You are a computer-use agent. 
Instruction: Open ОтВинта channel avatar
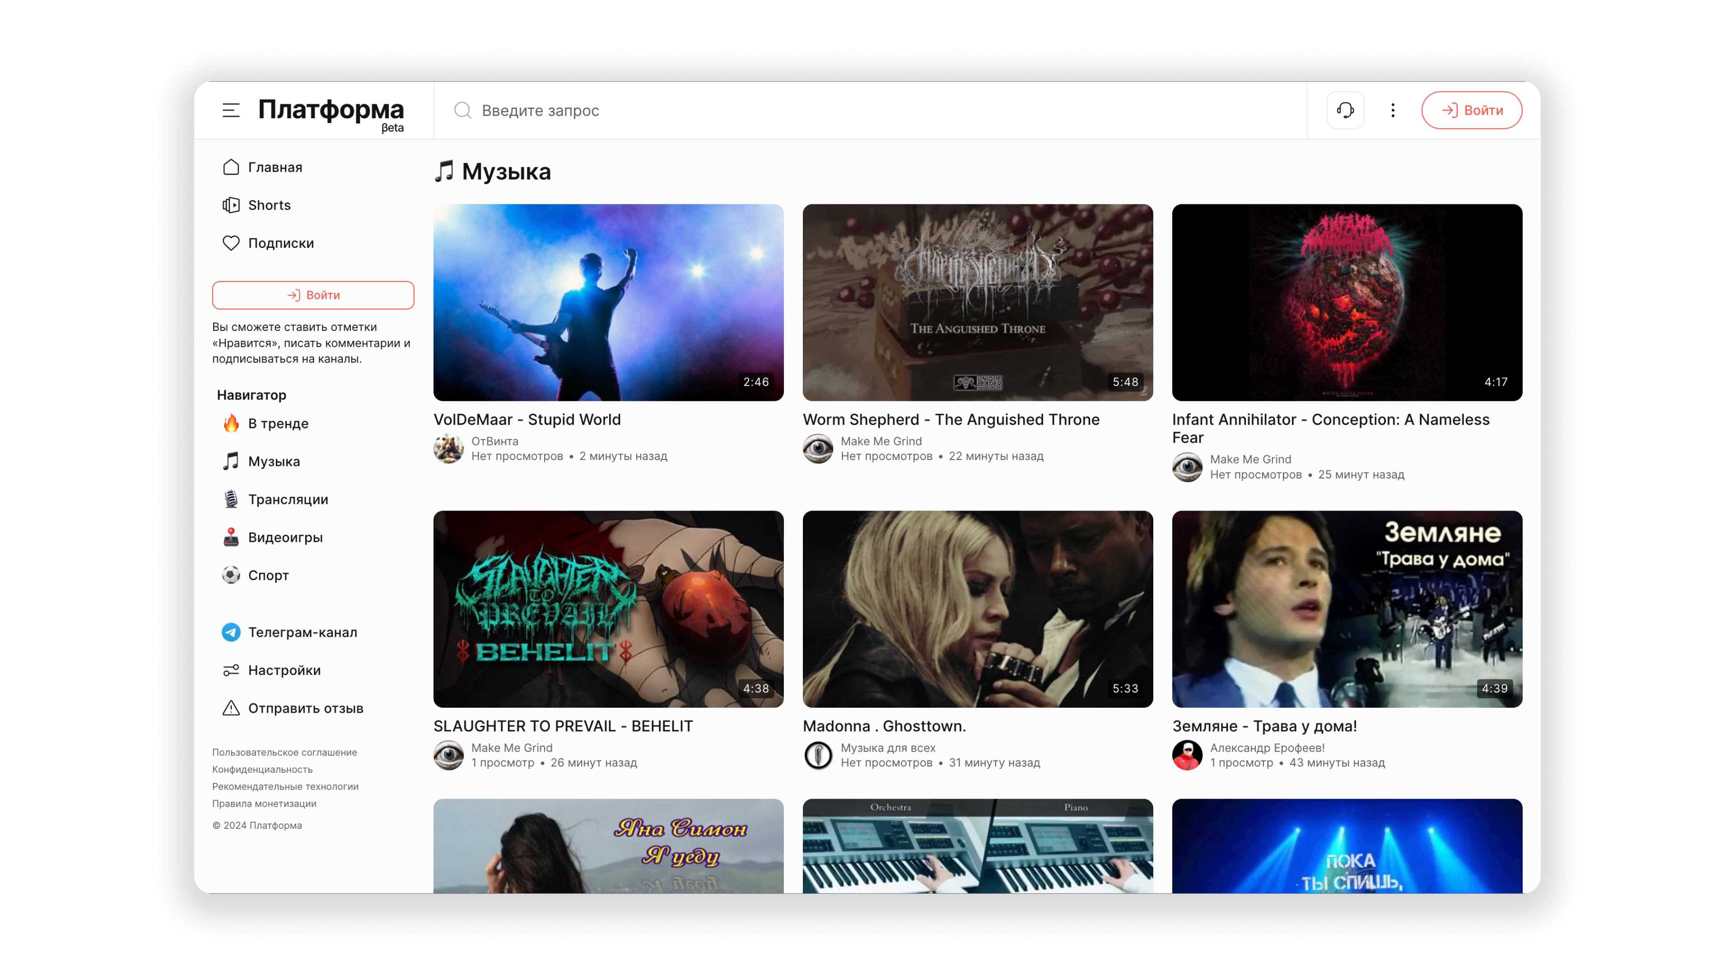(448, 449)
